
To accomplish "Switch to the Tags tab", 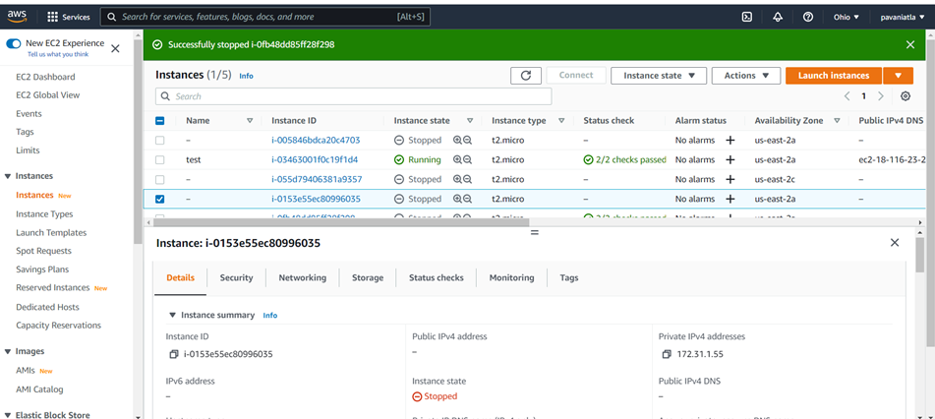I will [x=569, y=277].
